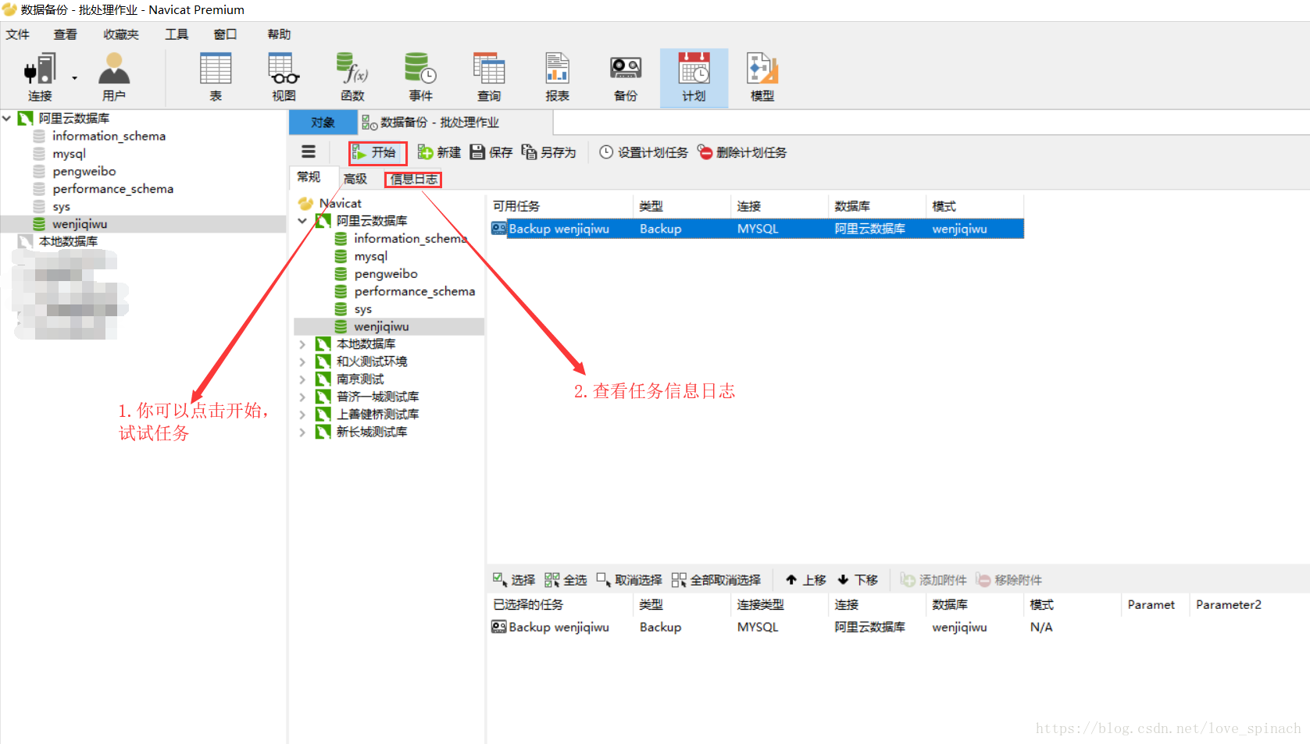
Task: Expand 上善健桥测试库 connection node
Action: pyautogui.click(x=302, y=415)
